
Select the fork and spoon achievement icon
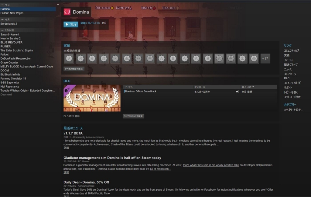(x=104, y=59)
